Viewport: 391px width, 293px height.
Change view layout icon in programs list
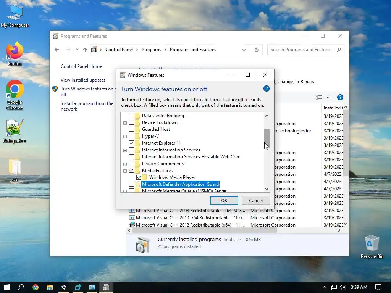tap(319, 97)
